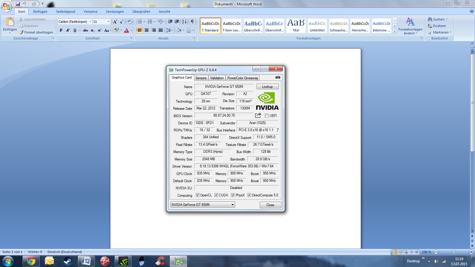
Task: Click Ersetzen in the Bearbeiten group
Action: coord(437,26)
